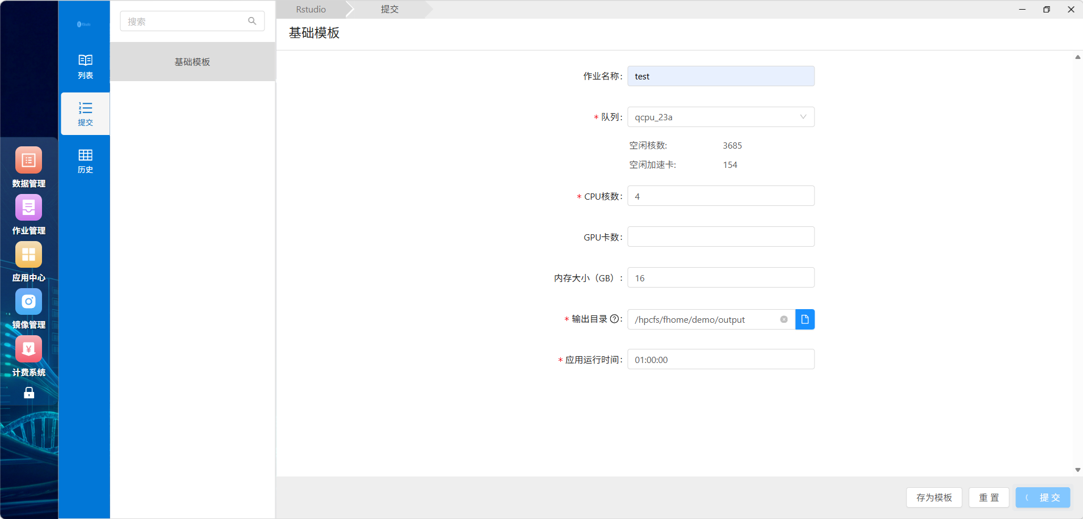Show help for 输出目录 field
Image resolution: width=1083 pixels, height=519 pixels.
[x=614, y=319]
